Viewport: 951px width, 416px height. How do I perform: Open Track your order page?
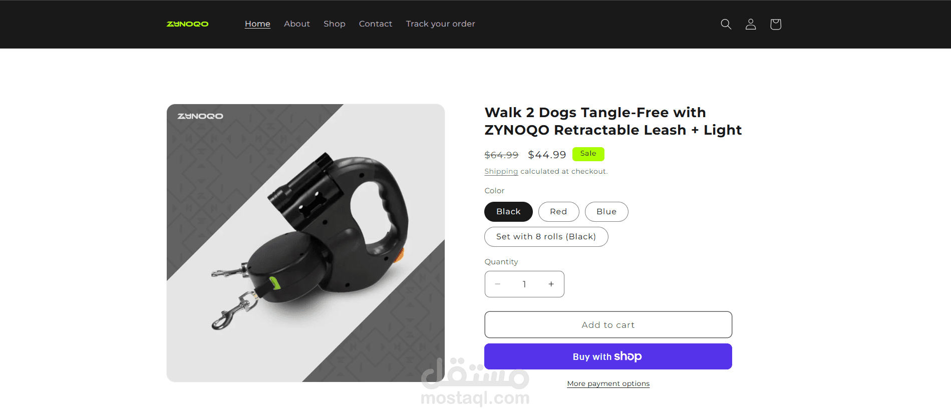[441, 24]
